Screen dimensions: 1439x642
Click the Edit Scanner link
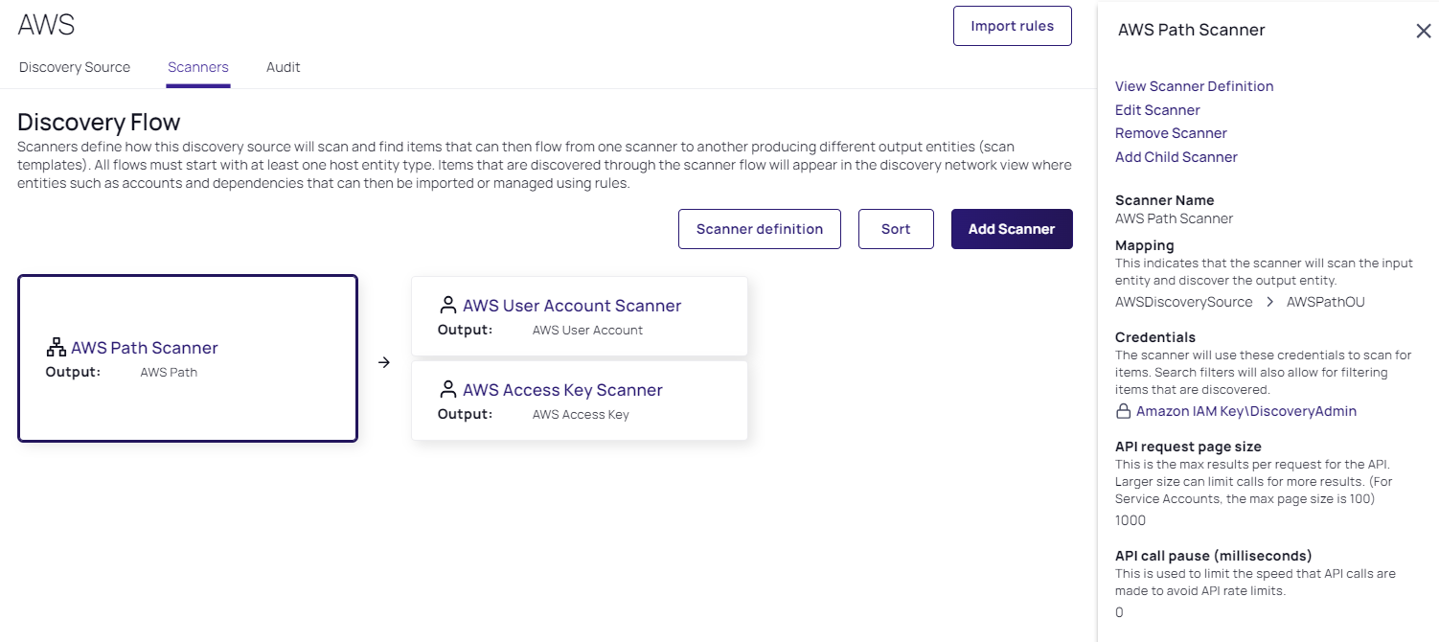1157,110
